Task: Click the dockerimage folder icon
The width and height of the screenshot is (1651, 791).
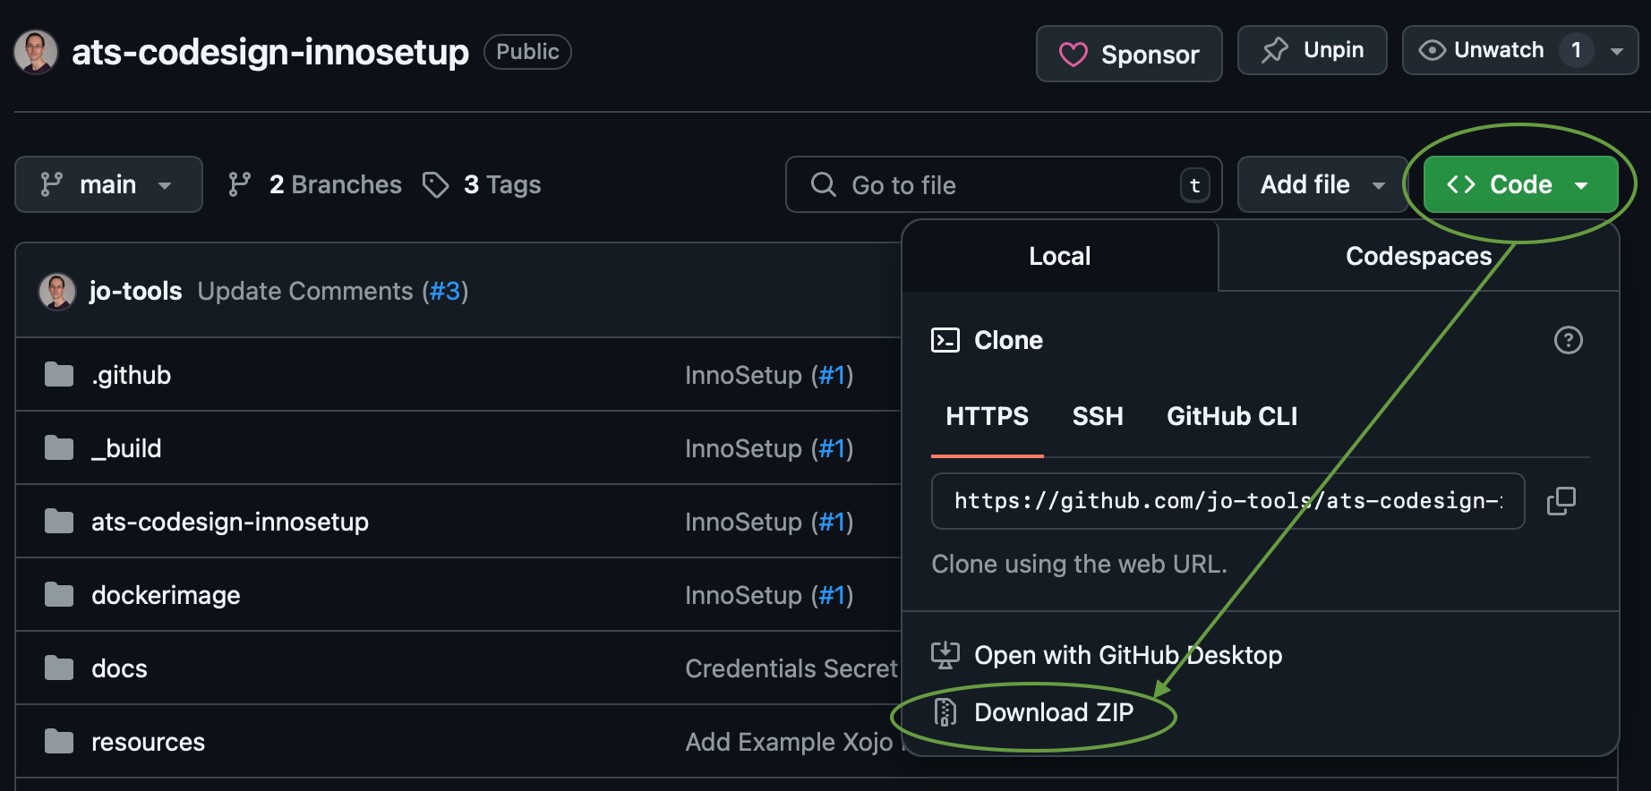Action: point(59,595)
